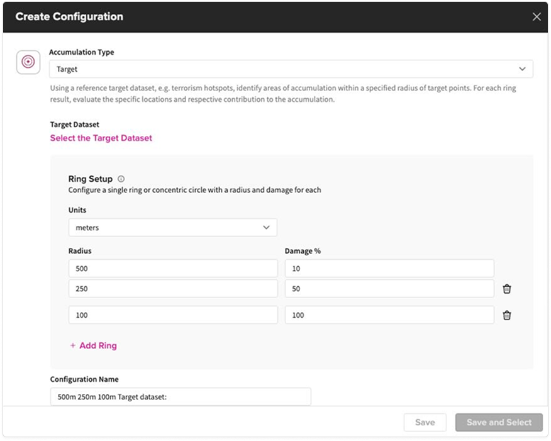
Task: Expand the Units dropdown showing meters
Action: [172, 228]
